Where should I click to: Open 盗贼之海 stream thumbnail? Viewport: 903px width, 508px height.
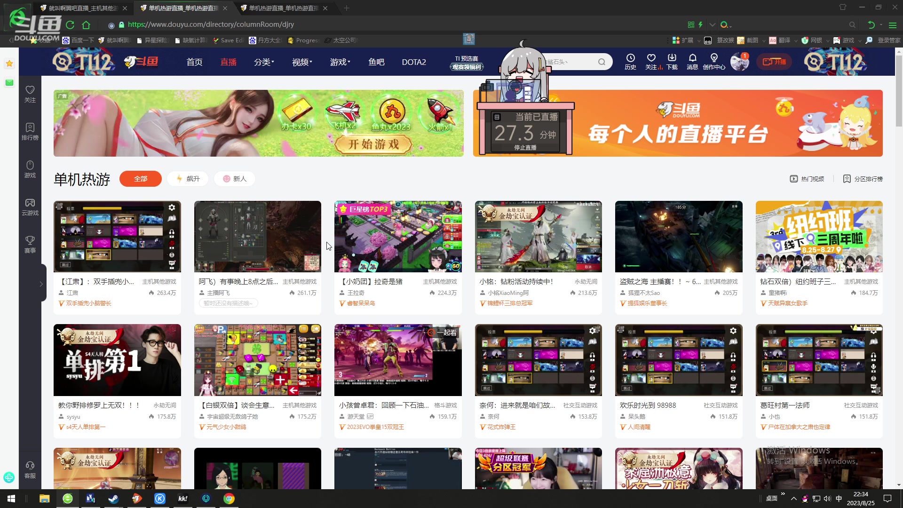(x=679, y=237)
